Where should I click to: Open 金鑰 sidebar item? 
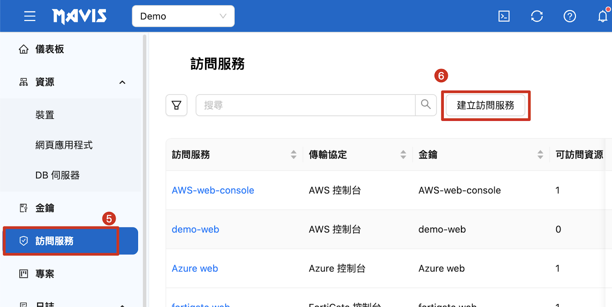click(x=45, y=208)
